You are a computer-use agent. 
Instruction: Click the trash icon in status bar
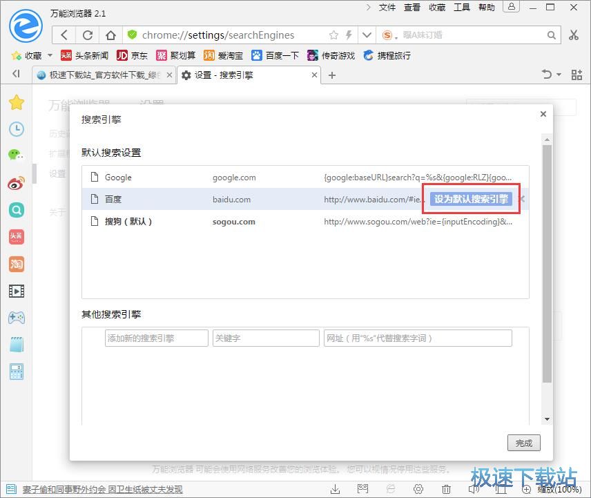[446, 489]
